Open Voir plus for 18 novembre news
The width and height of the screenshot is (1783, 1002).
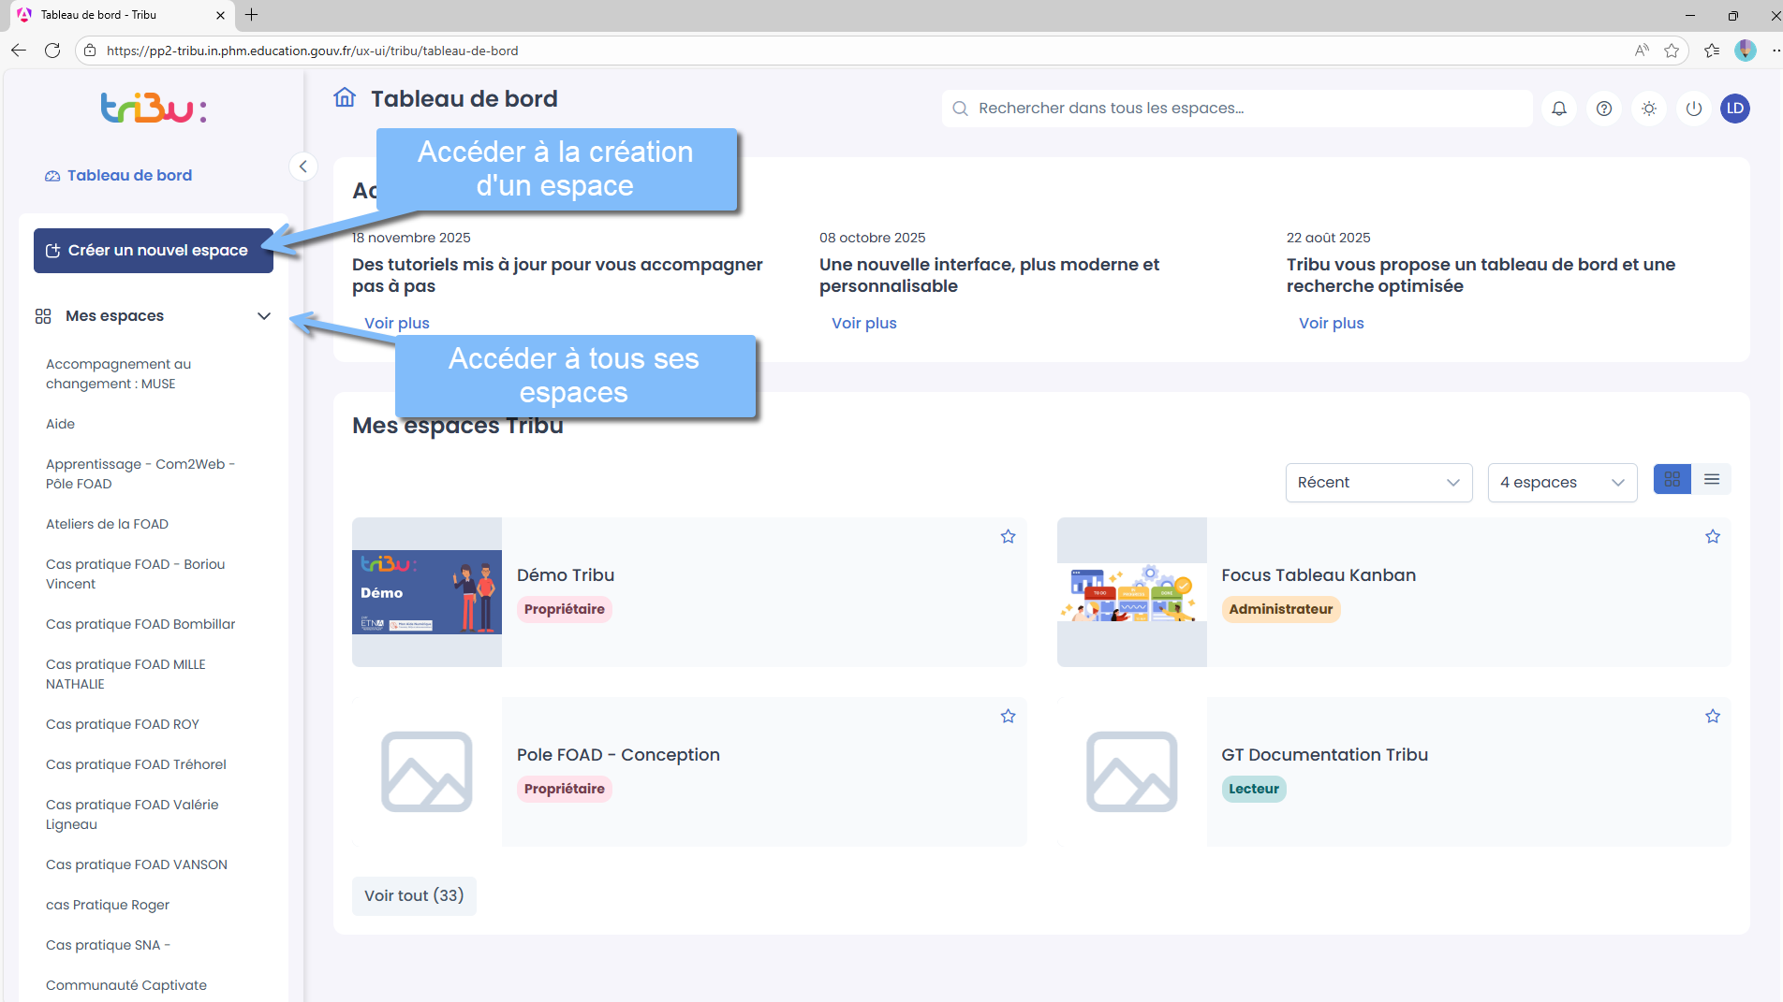tap(397, 324)
